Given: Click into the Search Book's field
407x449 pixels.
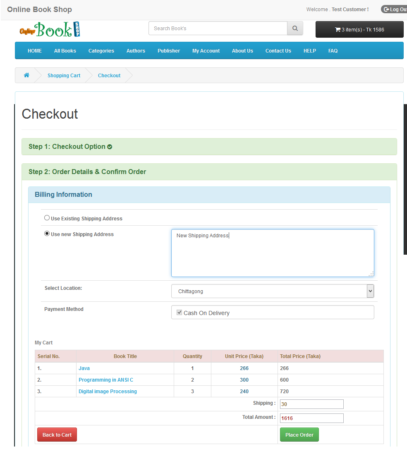Looking at the screenshot, I should (x=218, y=29).
